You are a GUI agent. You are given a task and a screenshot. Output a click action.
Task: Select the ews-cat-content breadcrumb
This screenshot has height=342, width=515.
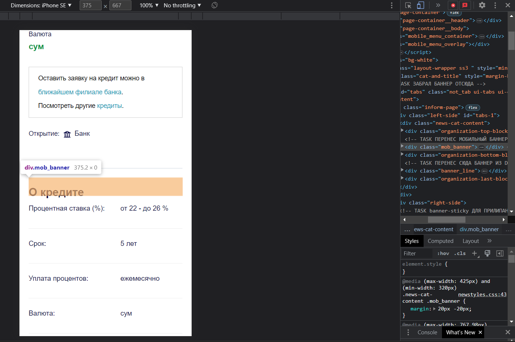[x=434, y=229]
